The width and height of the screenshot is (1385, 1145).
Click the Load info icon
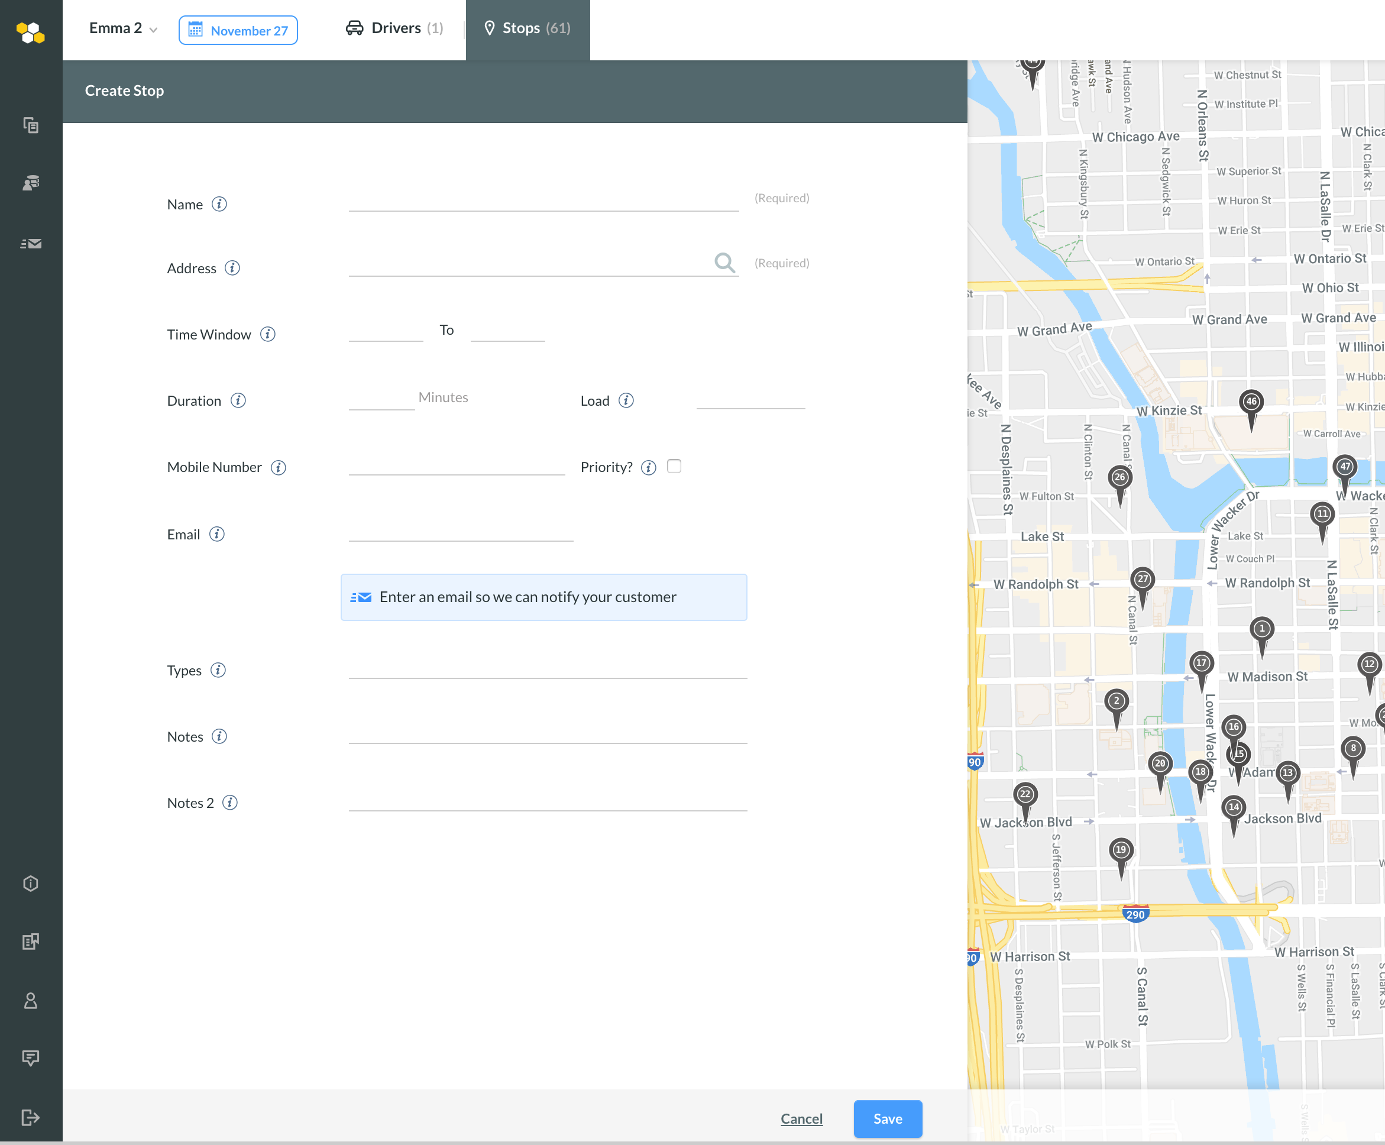[626, 400]
